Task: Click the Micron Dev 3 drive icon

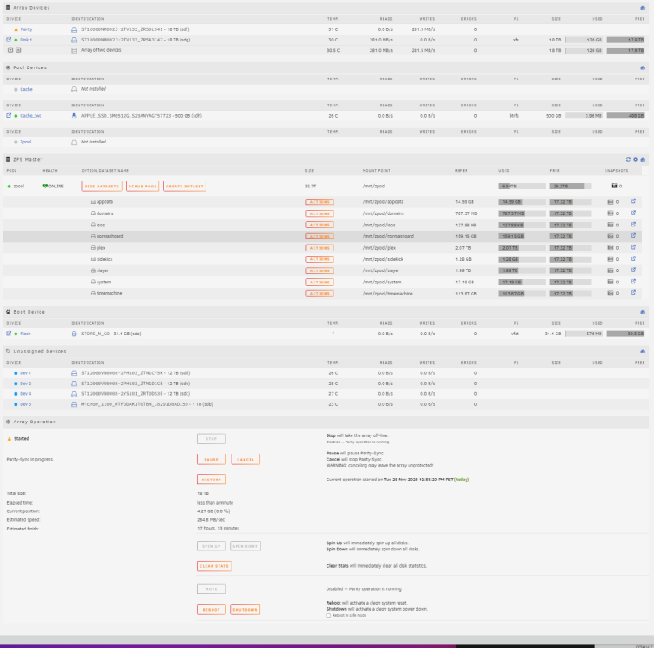Action: click(x=73, y=404)
